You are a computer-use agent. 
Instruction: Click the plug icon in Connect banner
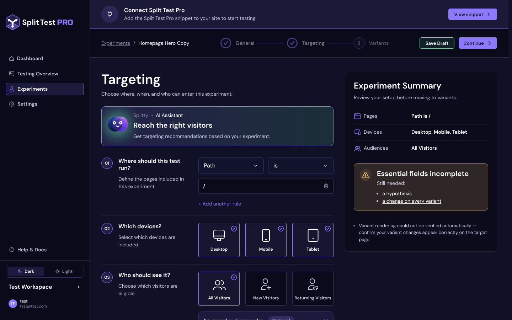(110, 14)
